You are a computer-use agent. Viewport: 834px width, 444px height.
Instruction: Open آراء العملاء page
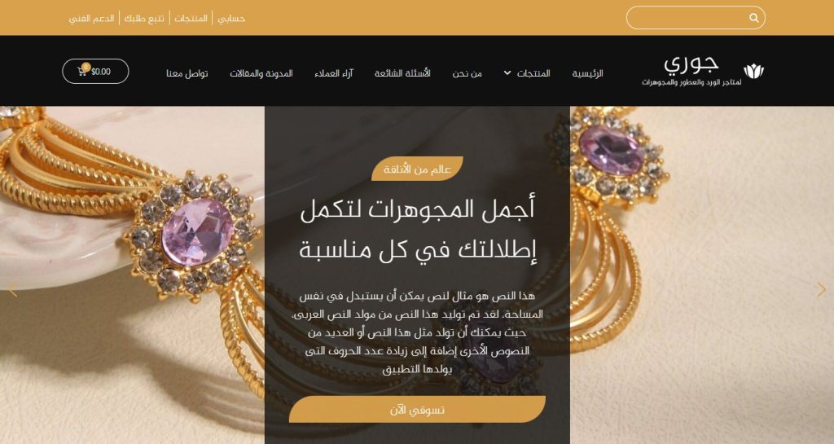[333, 73]
